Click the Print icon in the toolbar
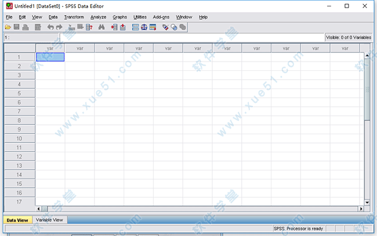Image resolution: width=377 pixels, height=236 pixels. pyautogui.click(x=26, y=27)
